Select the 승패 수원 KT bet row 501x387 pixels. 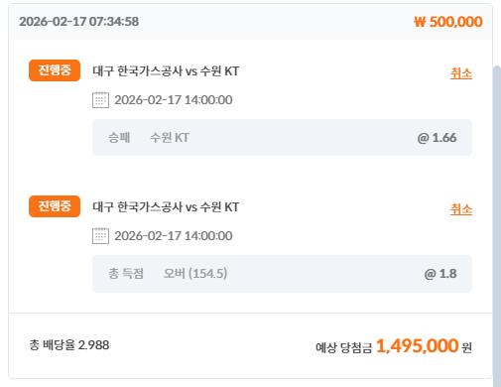(x=282, y=138)
